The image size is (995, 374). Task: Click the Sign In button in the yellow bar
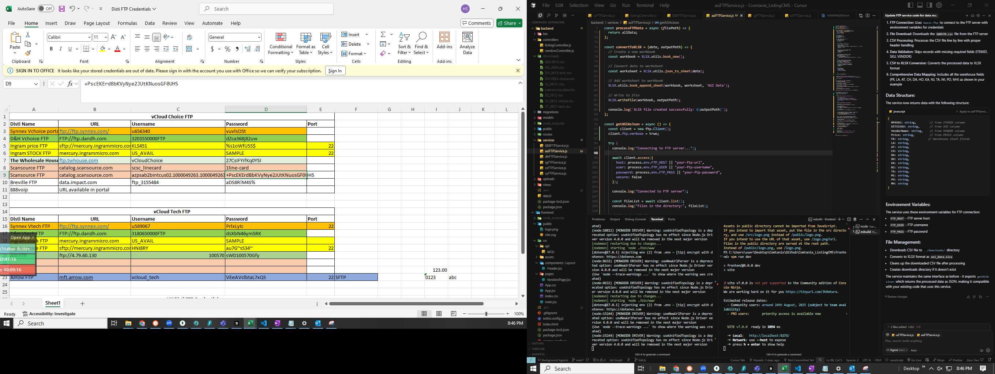tap(335, 70)
